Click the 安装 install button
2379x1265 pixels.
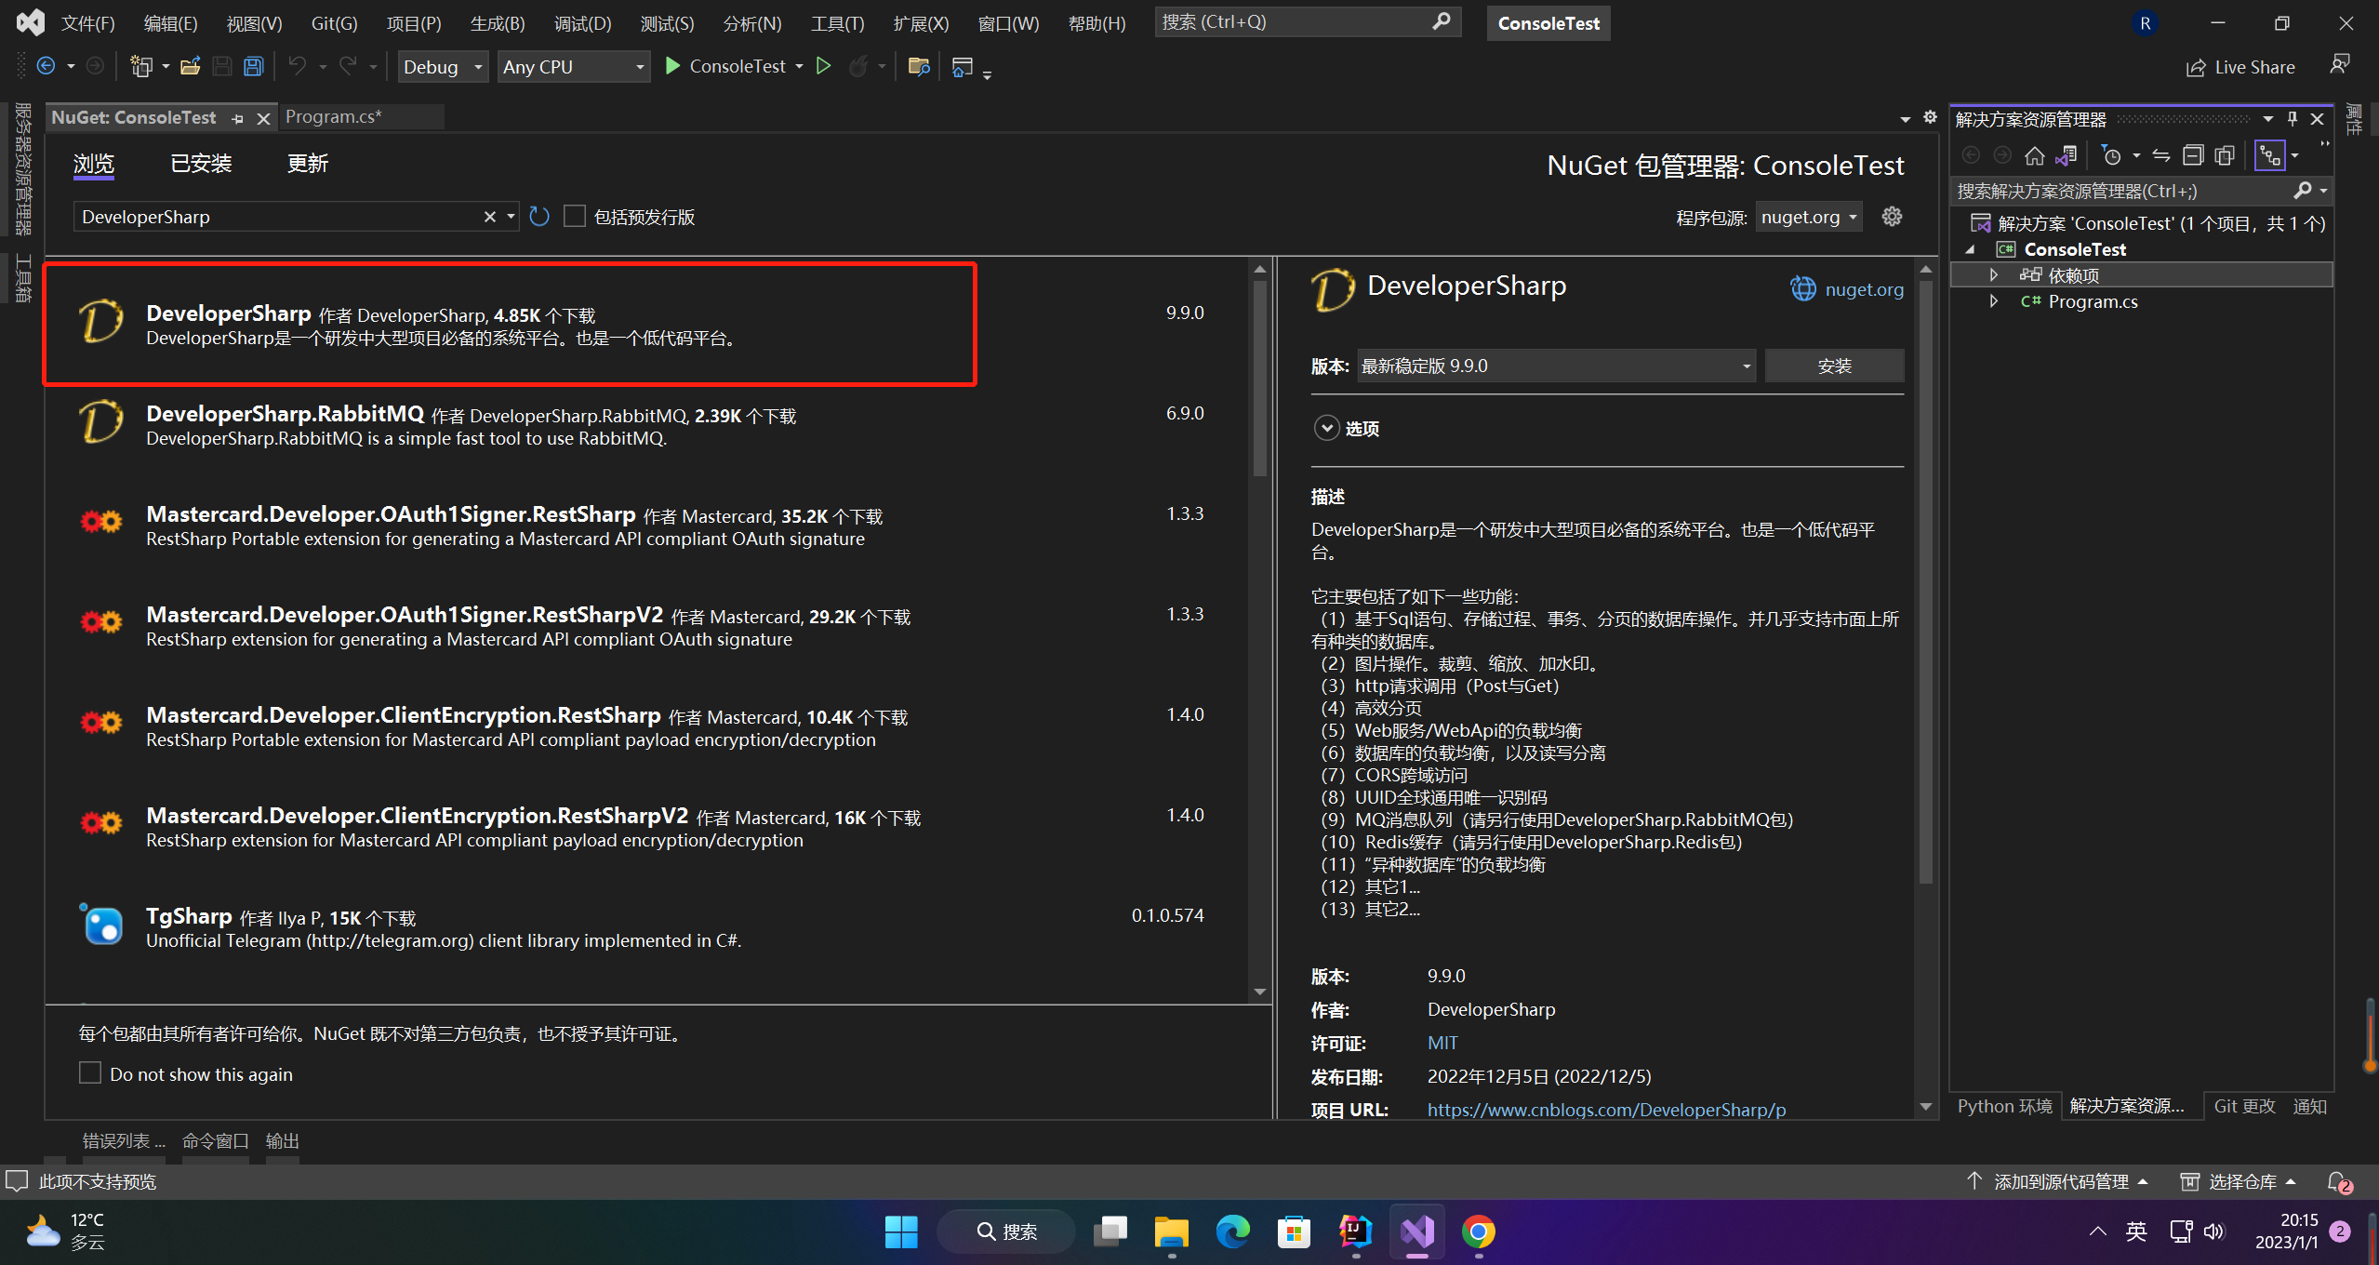(1834, 366)
